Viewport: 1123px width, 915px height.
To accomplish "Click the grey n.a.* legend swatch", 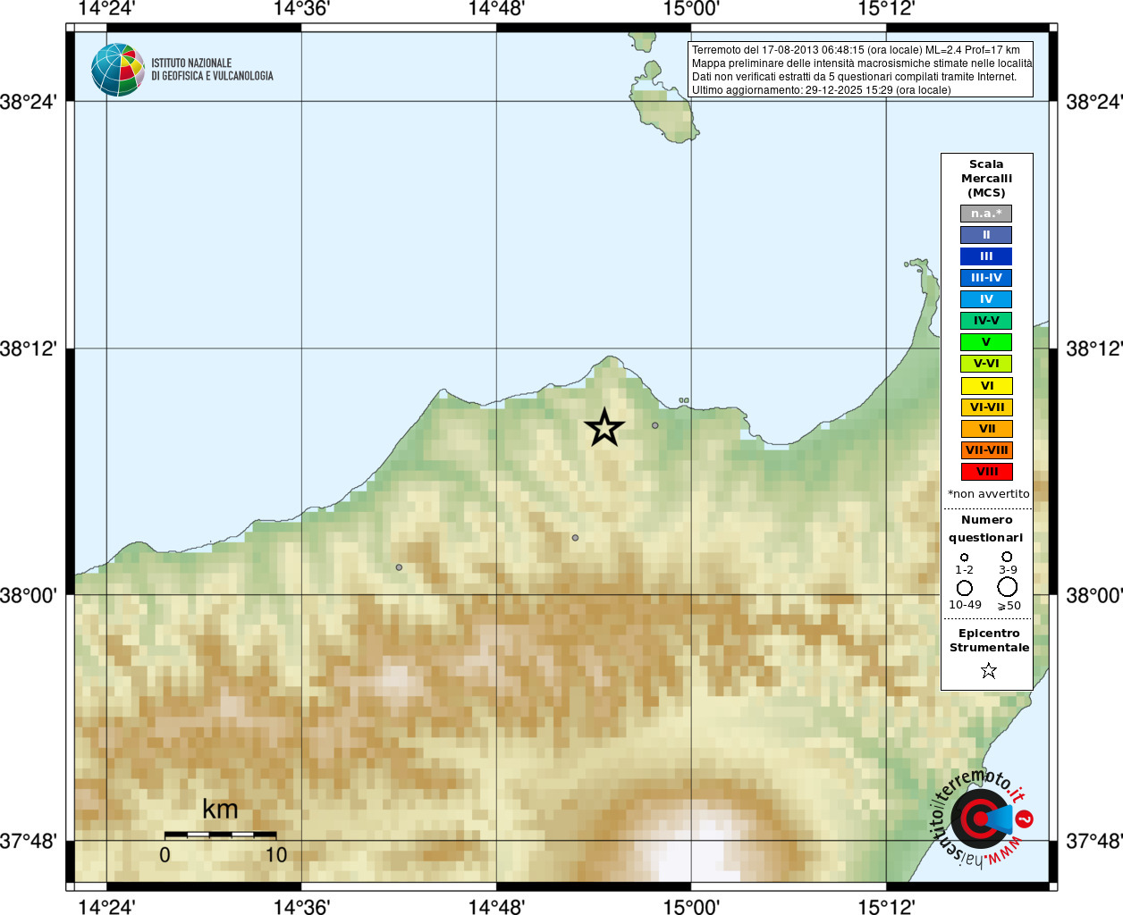I will (x=986, y=214).
